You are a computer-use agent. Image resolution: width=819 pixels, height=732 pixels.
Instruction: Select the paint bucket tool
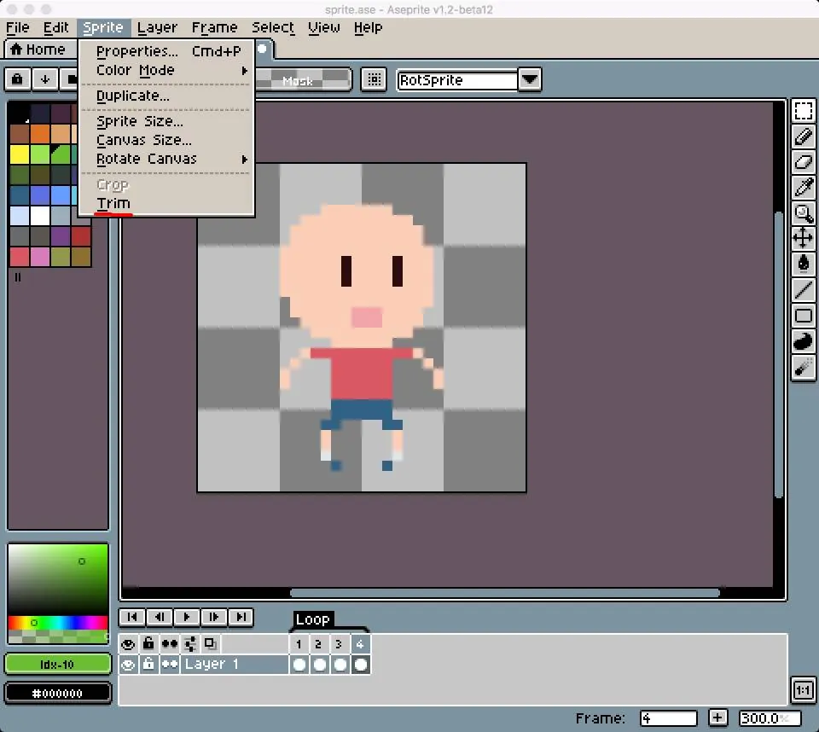coord(804,264)
